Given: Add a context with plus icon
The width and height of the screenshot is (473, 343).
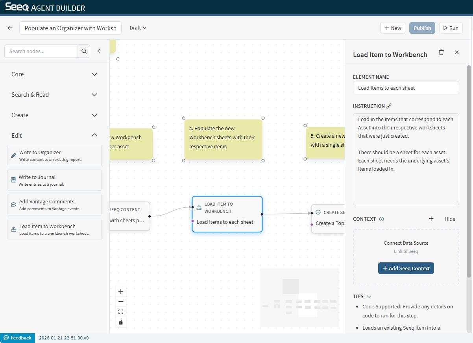Looking at the screenshot, I should (x=431, y=219).
